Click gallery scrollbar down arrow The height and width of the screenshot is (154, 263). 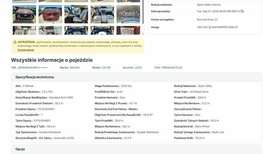[143, 34]
